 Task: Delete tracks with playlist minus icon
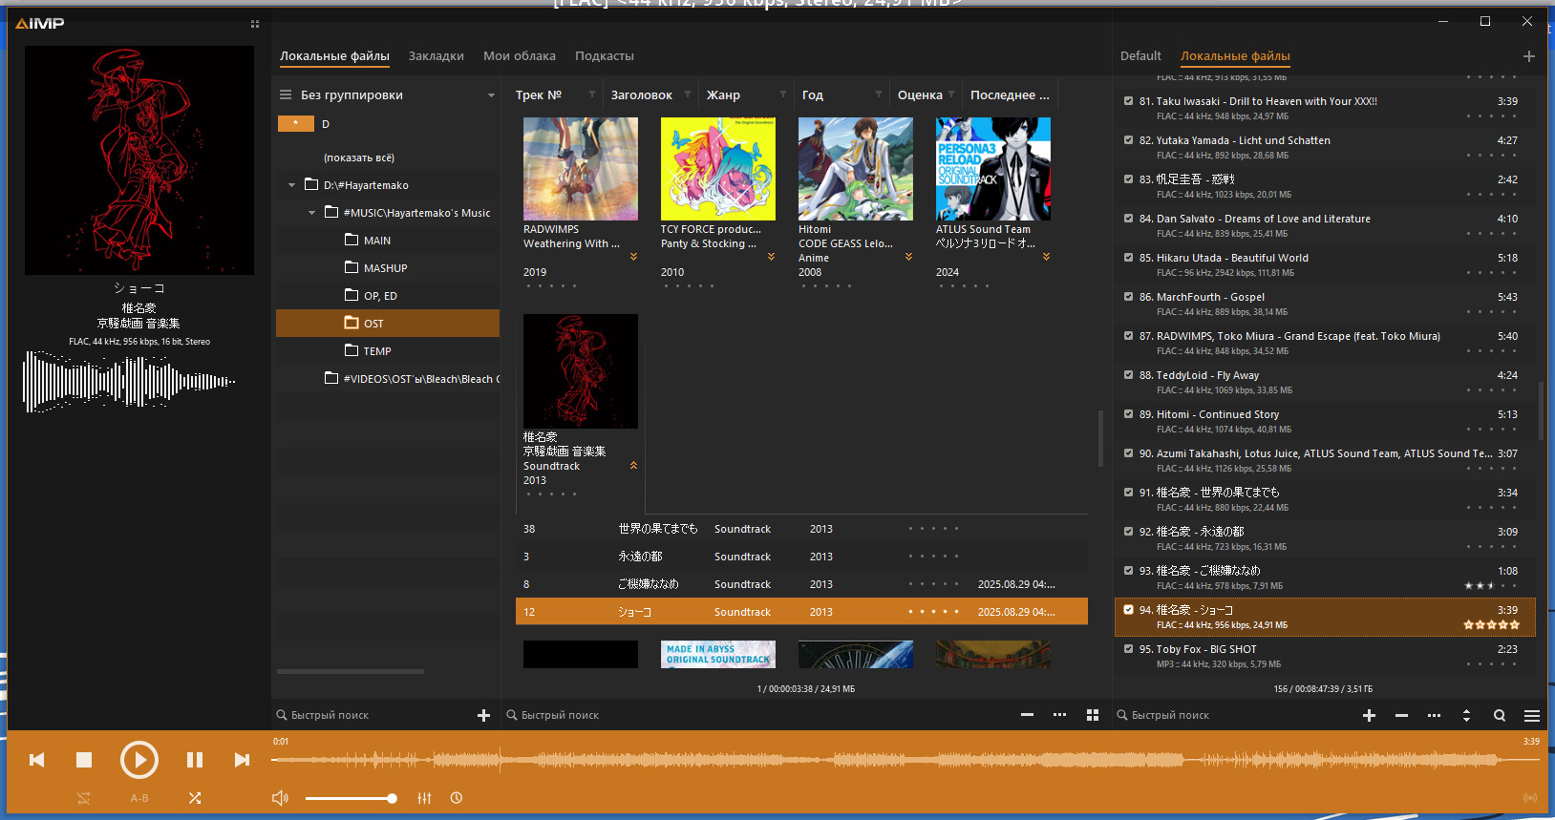point(1401,715)
